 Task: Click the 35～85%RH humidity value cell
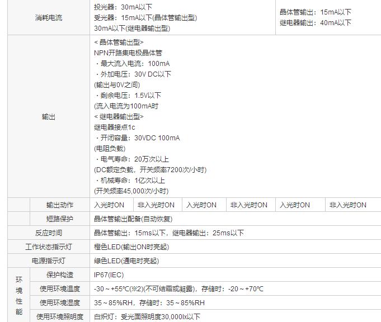149,303
